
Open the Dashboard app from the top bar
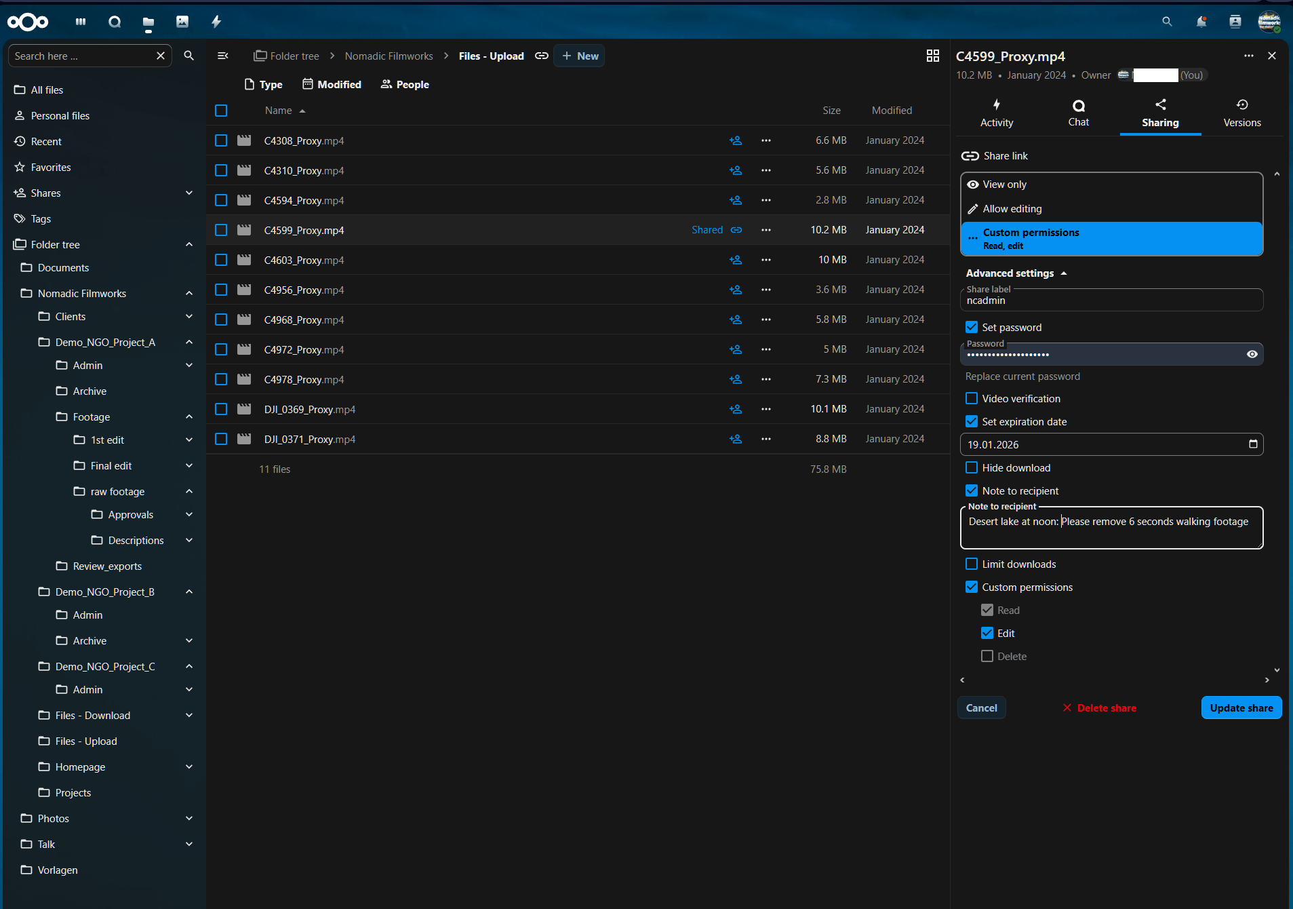point(81,22)
